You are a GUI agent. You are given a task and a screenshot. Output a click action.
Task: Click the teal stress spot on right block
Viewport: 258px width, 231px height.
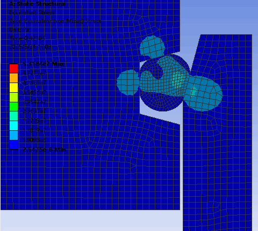[x=194, y=91]
